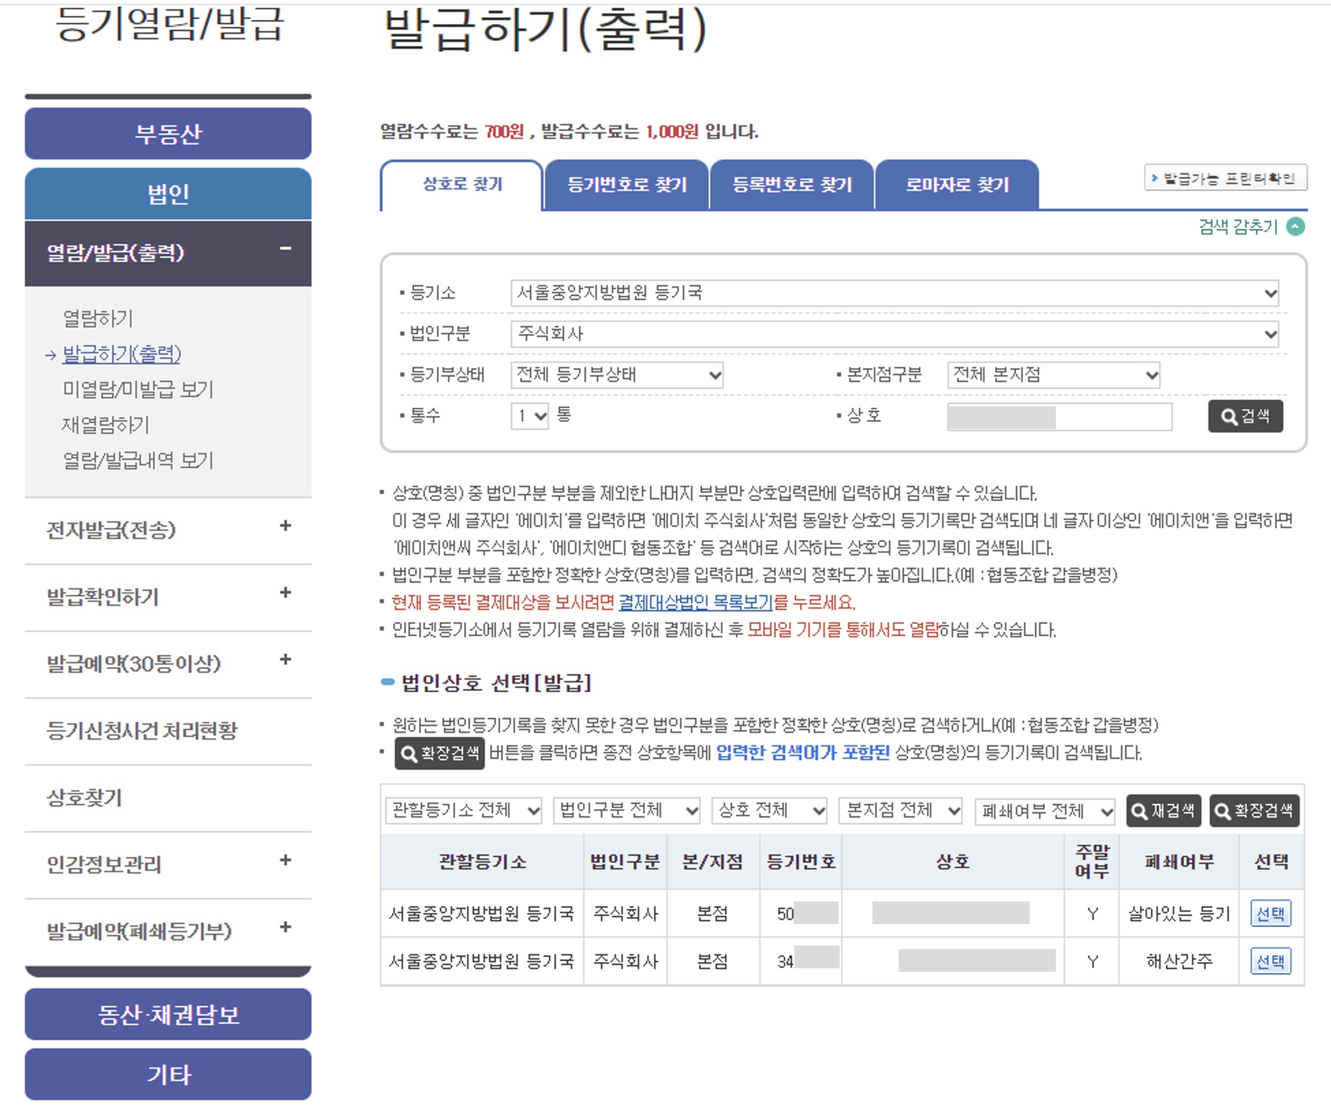Switch to 로마자로 찾기 tab
1331x1116 pixels.
956,185
